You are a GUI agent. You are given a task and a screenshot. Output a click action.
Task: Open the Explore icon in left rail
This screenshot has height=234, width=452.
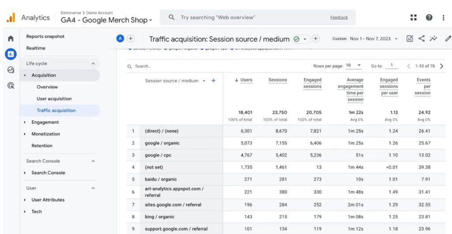[x=11, y=70]
